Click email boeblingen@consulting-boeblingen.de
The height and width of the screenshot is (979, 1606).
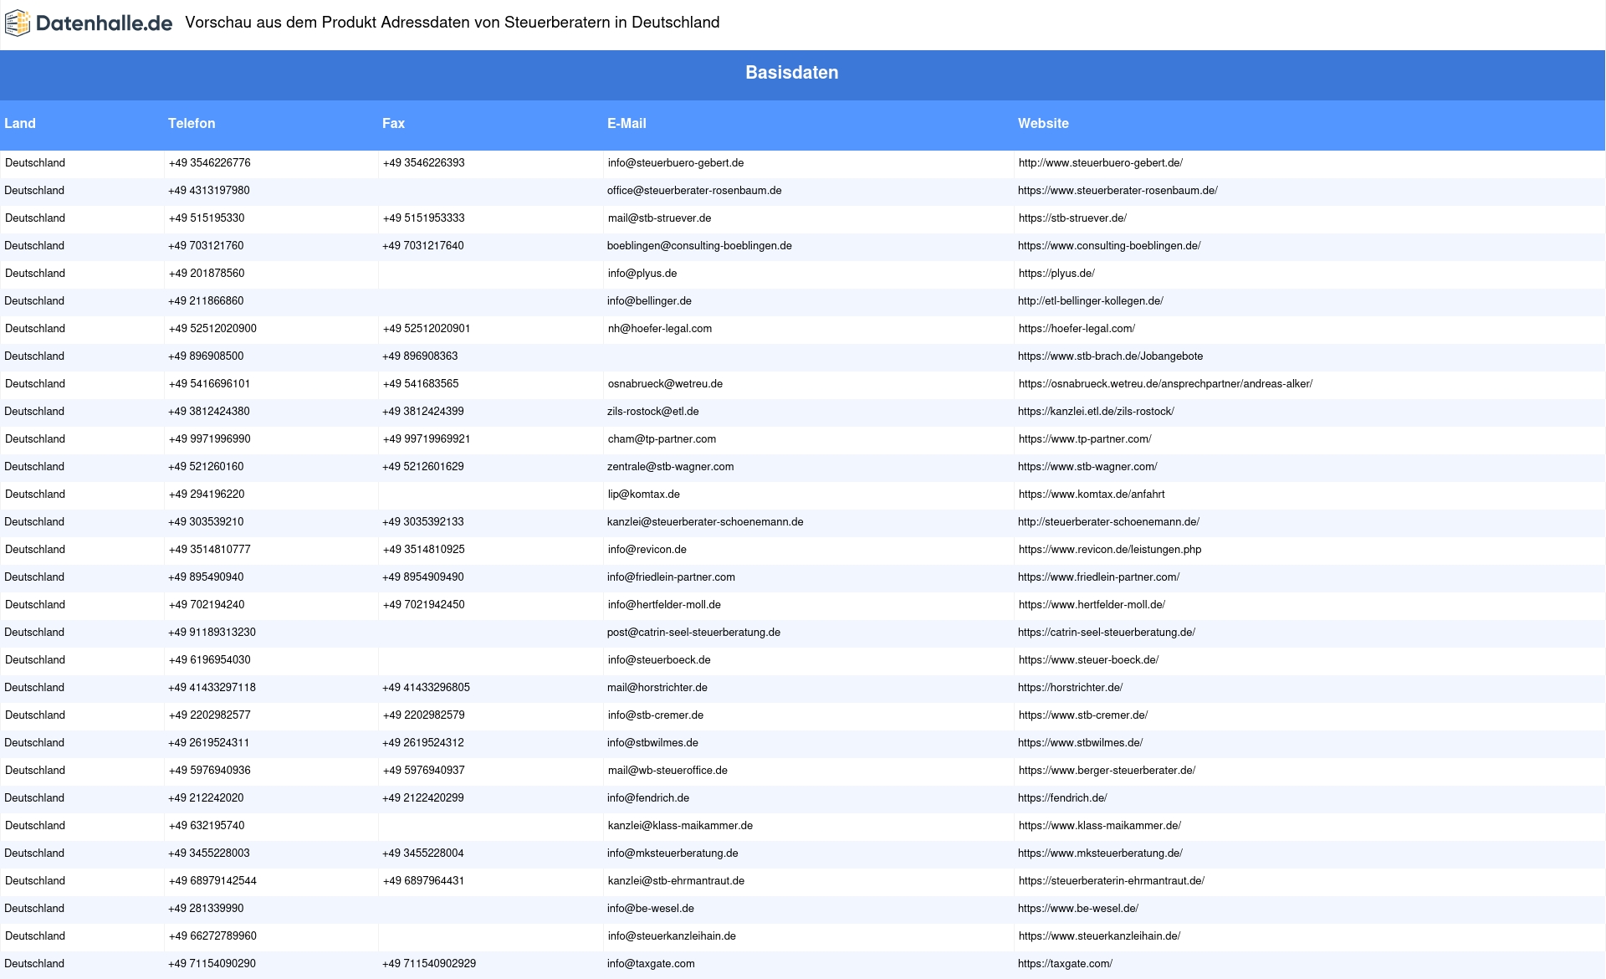[x=699, y=246]
